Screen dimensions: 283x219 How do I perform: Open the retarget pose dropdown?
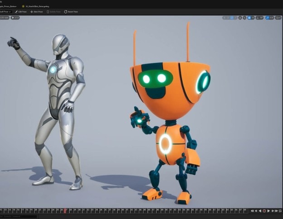(x=5, y=12)
